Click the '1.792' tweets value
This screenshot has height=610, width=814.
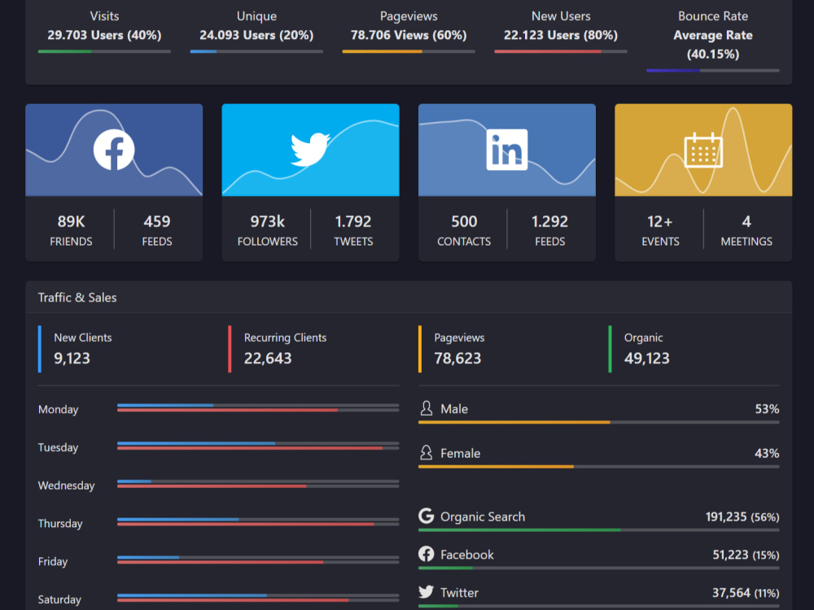pos(353,221)
